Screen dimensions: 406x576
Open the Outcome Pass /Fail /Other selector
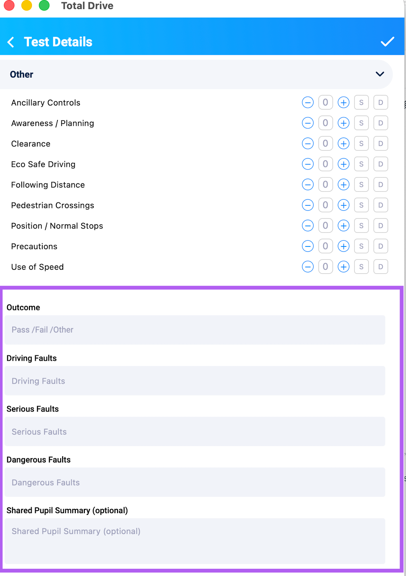pos(195,330)
